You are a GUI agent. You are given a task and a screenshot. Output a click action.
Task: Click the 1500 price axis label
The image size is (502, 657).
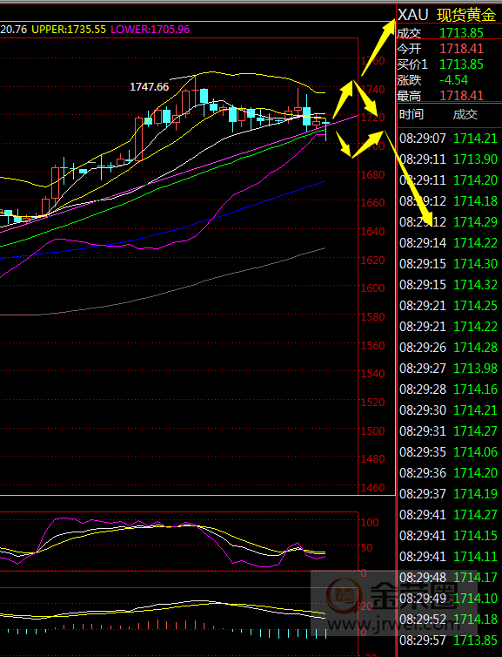(373, 430)
